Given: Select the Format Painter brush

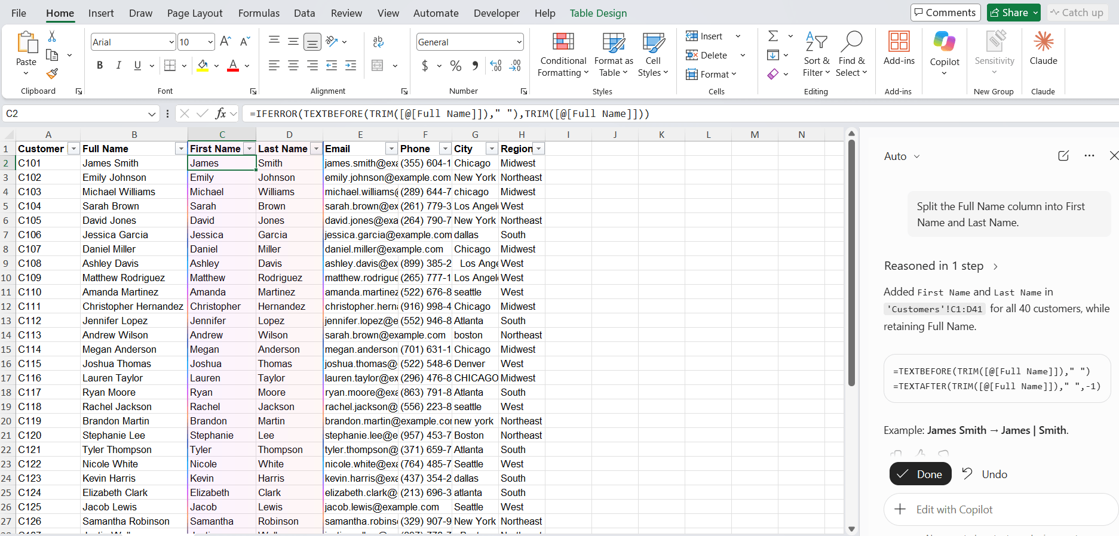Looking at the screenshot, I should tap(52, 73).
